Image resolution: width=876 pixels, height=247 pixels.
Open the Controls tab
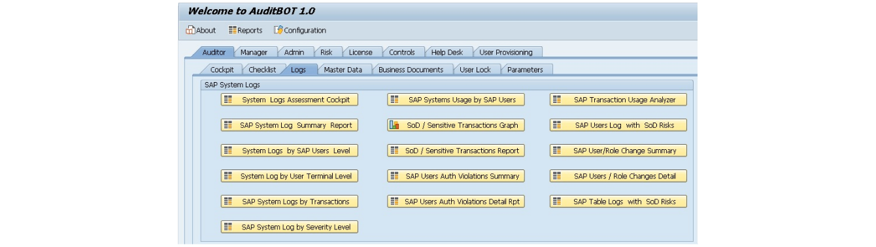click(402, 52)
